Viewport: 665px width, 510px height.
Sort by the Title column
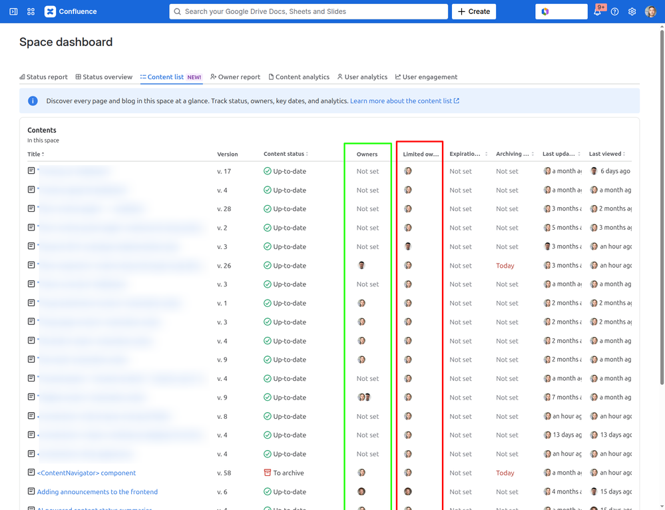coord(35,154)
